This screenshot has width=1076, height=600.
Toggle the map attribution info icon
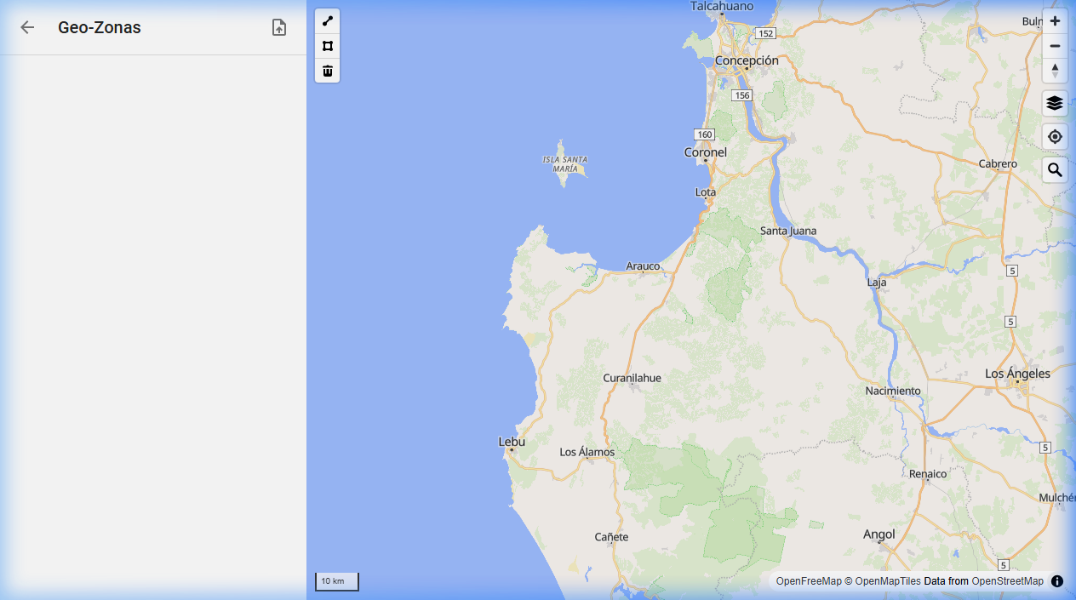point(1057,581)
